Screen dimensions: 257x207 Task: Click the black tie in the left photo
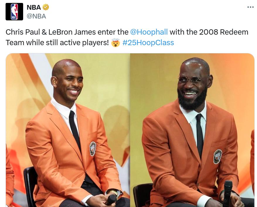coord(75,130)
